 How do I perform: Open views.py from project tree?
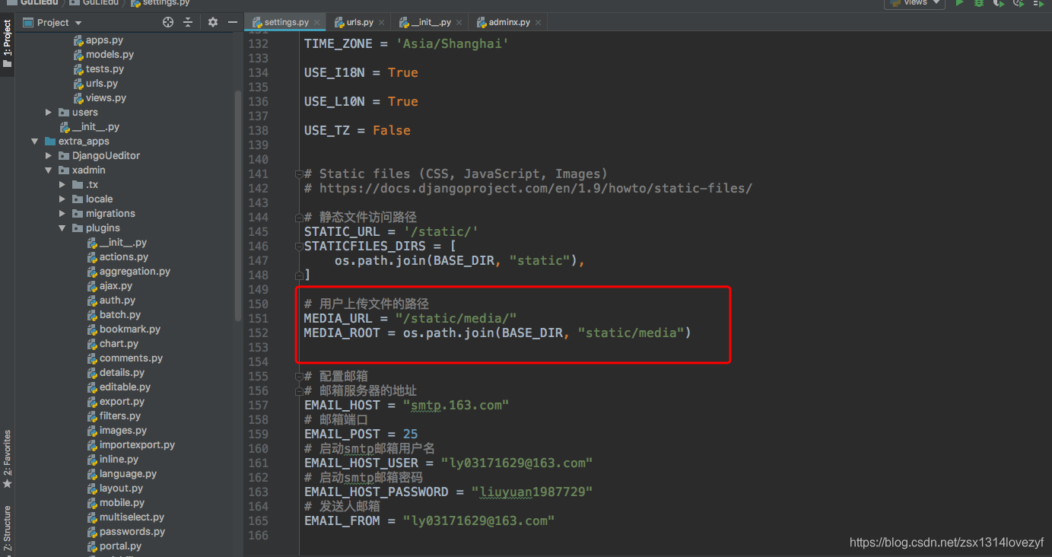[x=100, y=98]
